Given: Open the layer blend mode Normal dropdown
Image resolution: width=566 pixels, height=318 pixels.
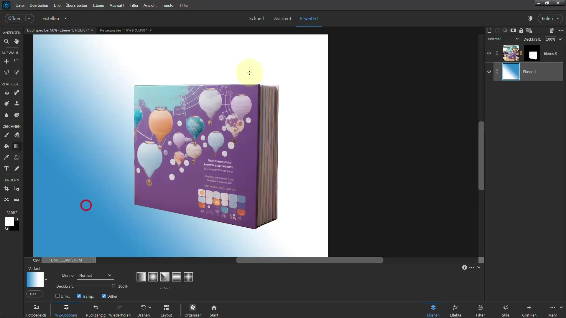Looking at the screenshot, I should pos(503,39).
